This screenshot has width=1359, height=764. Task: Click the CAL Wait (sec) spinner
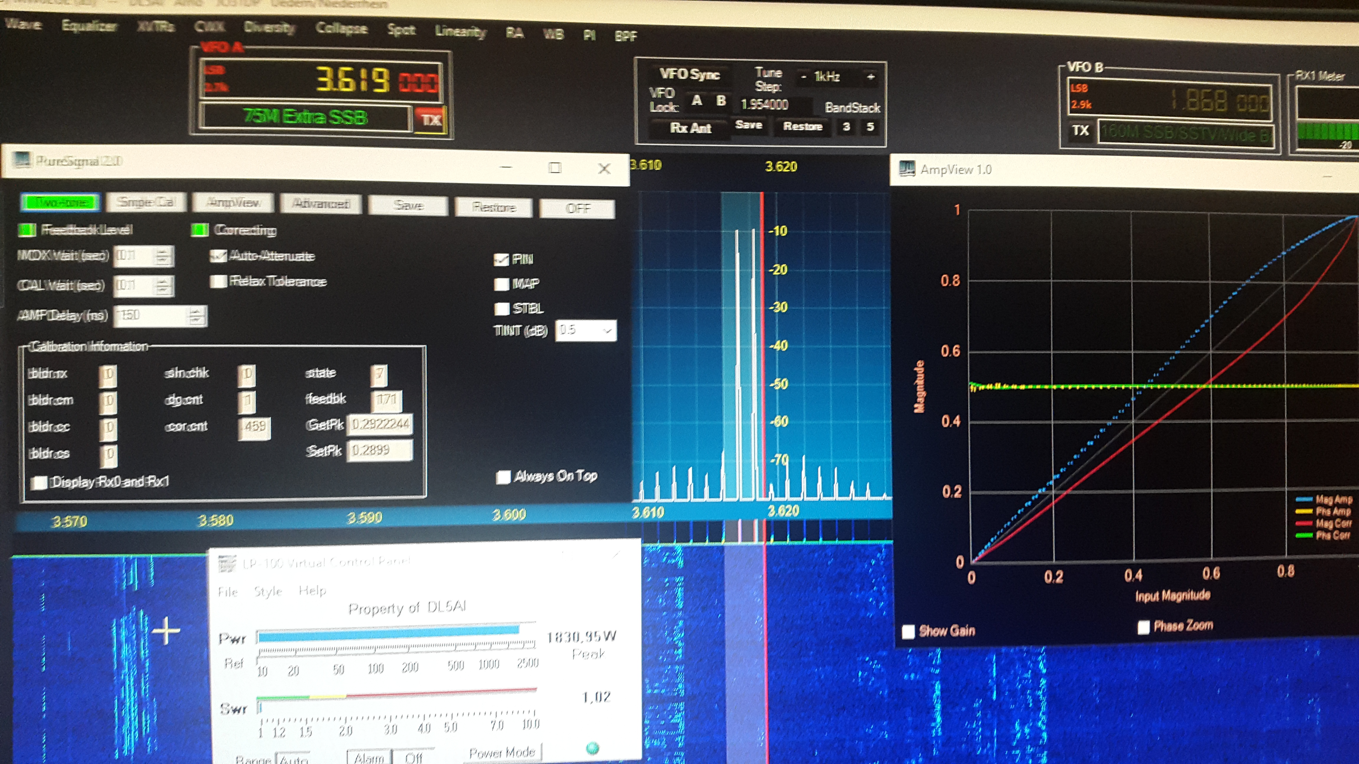click(144, 286)
